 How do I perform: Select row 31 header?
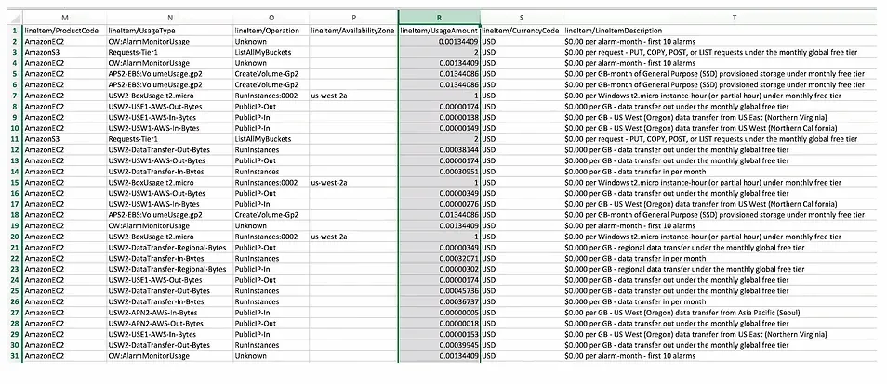(15, 356)
